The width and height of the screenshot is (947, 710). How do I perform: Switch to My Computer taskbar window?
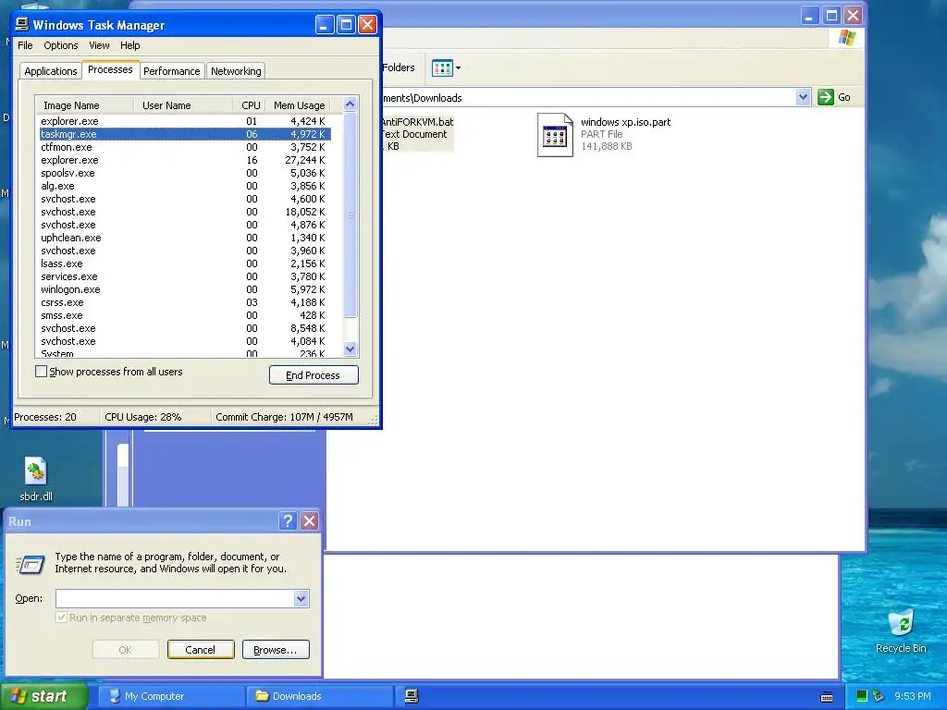tap(170, 696)
